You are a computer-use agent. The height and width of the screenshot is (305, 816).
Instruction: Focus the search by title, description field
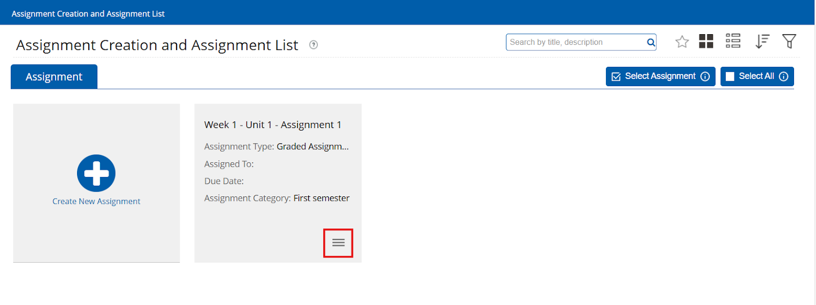pos(576,42)
